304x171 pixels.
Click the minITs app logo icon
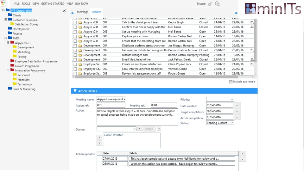(3, 3)
